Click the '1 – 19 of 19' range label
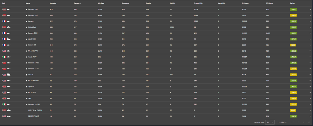 point(283,122)
